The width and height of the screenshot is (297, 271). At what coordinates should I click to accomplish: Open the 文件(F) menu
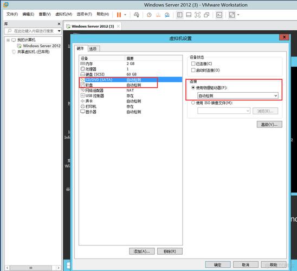click(x=12, y=14)
